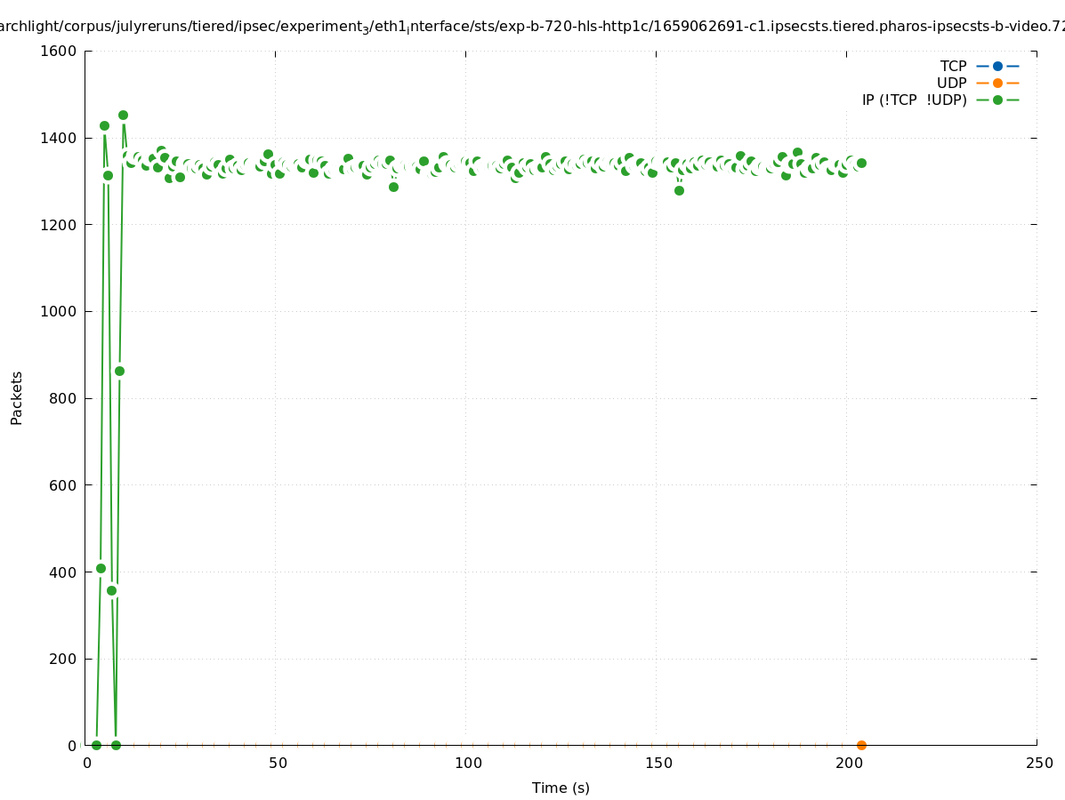Click the 1600 tick label on the y-axis
Viewport: 1065px width, 800px height.
pos(60,51)
